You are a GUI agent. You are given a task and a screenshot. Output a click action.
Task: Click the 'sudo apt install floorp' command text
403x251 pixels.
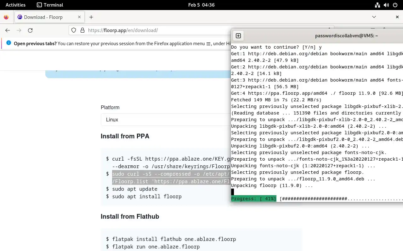[x=147, y=196]
